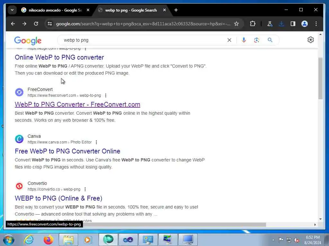Open the Extensions puzzle icon
Viewport: 329px width, 246px height.
[x=253, y=24]
